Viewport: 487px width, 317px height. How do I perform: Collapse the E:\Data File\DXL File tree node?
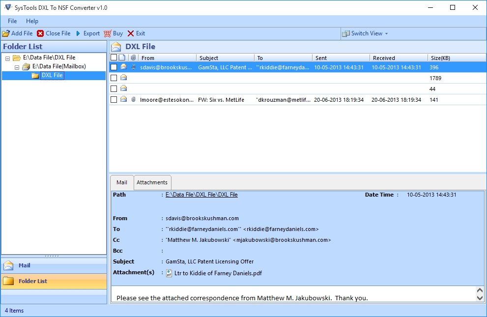coord(8,58)
